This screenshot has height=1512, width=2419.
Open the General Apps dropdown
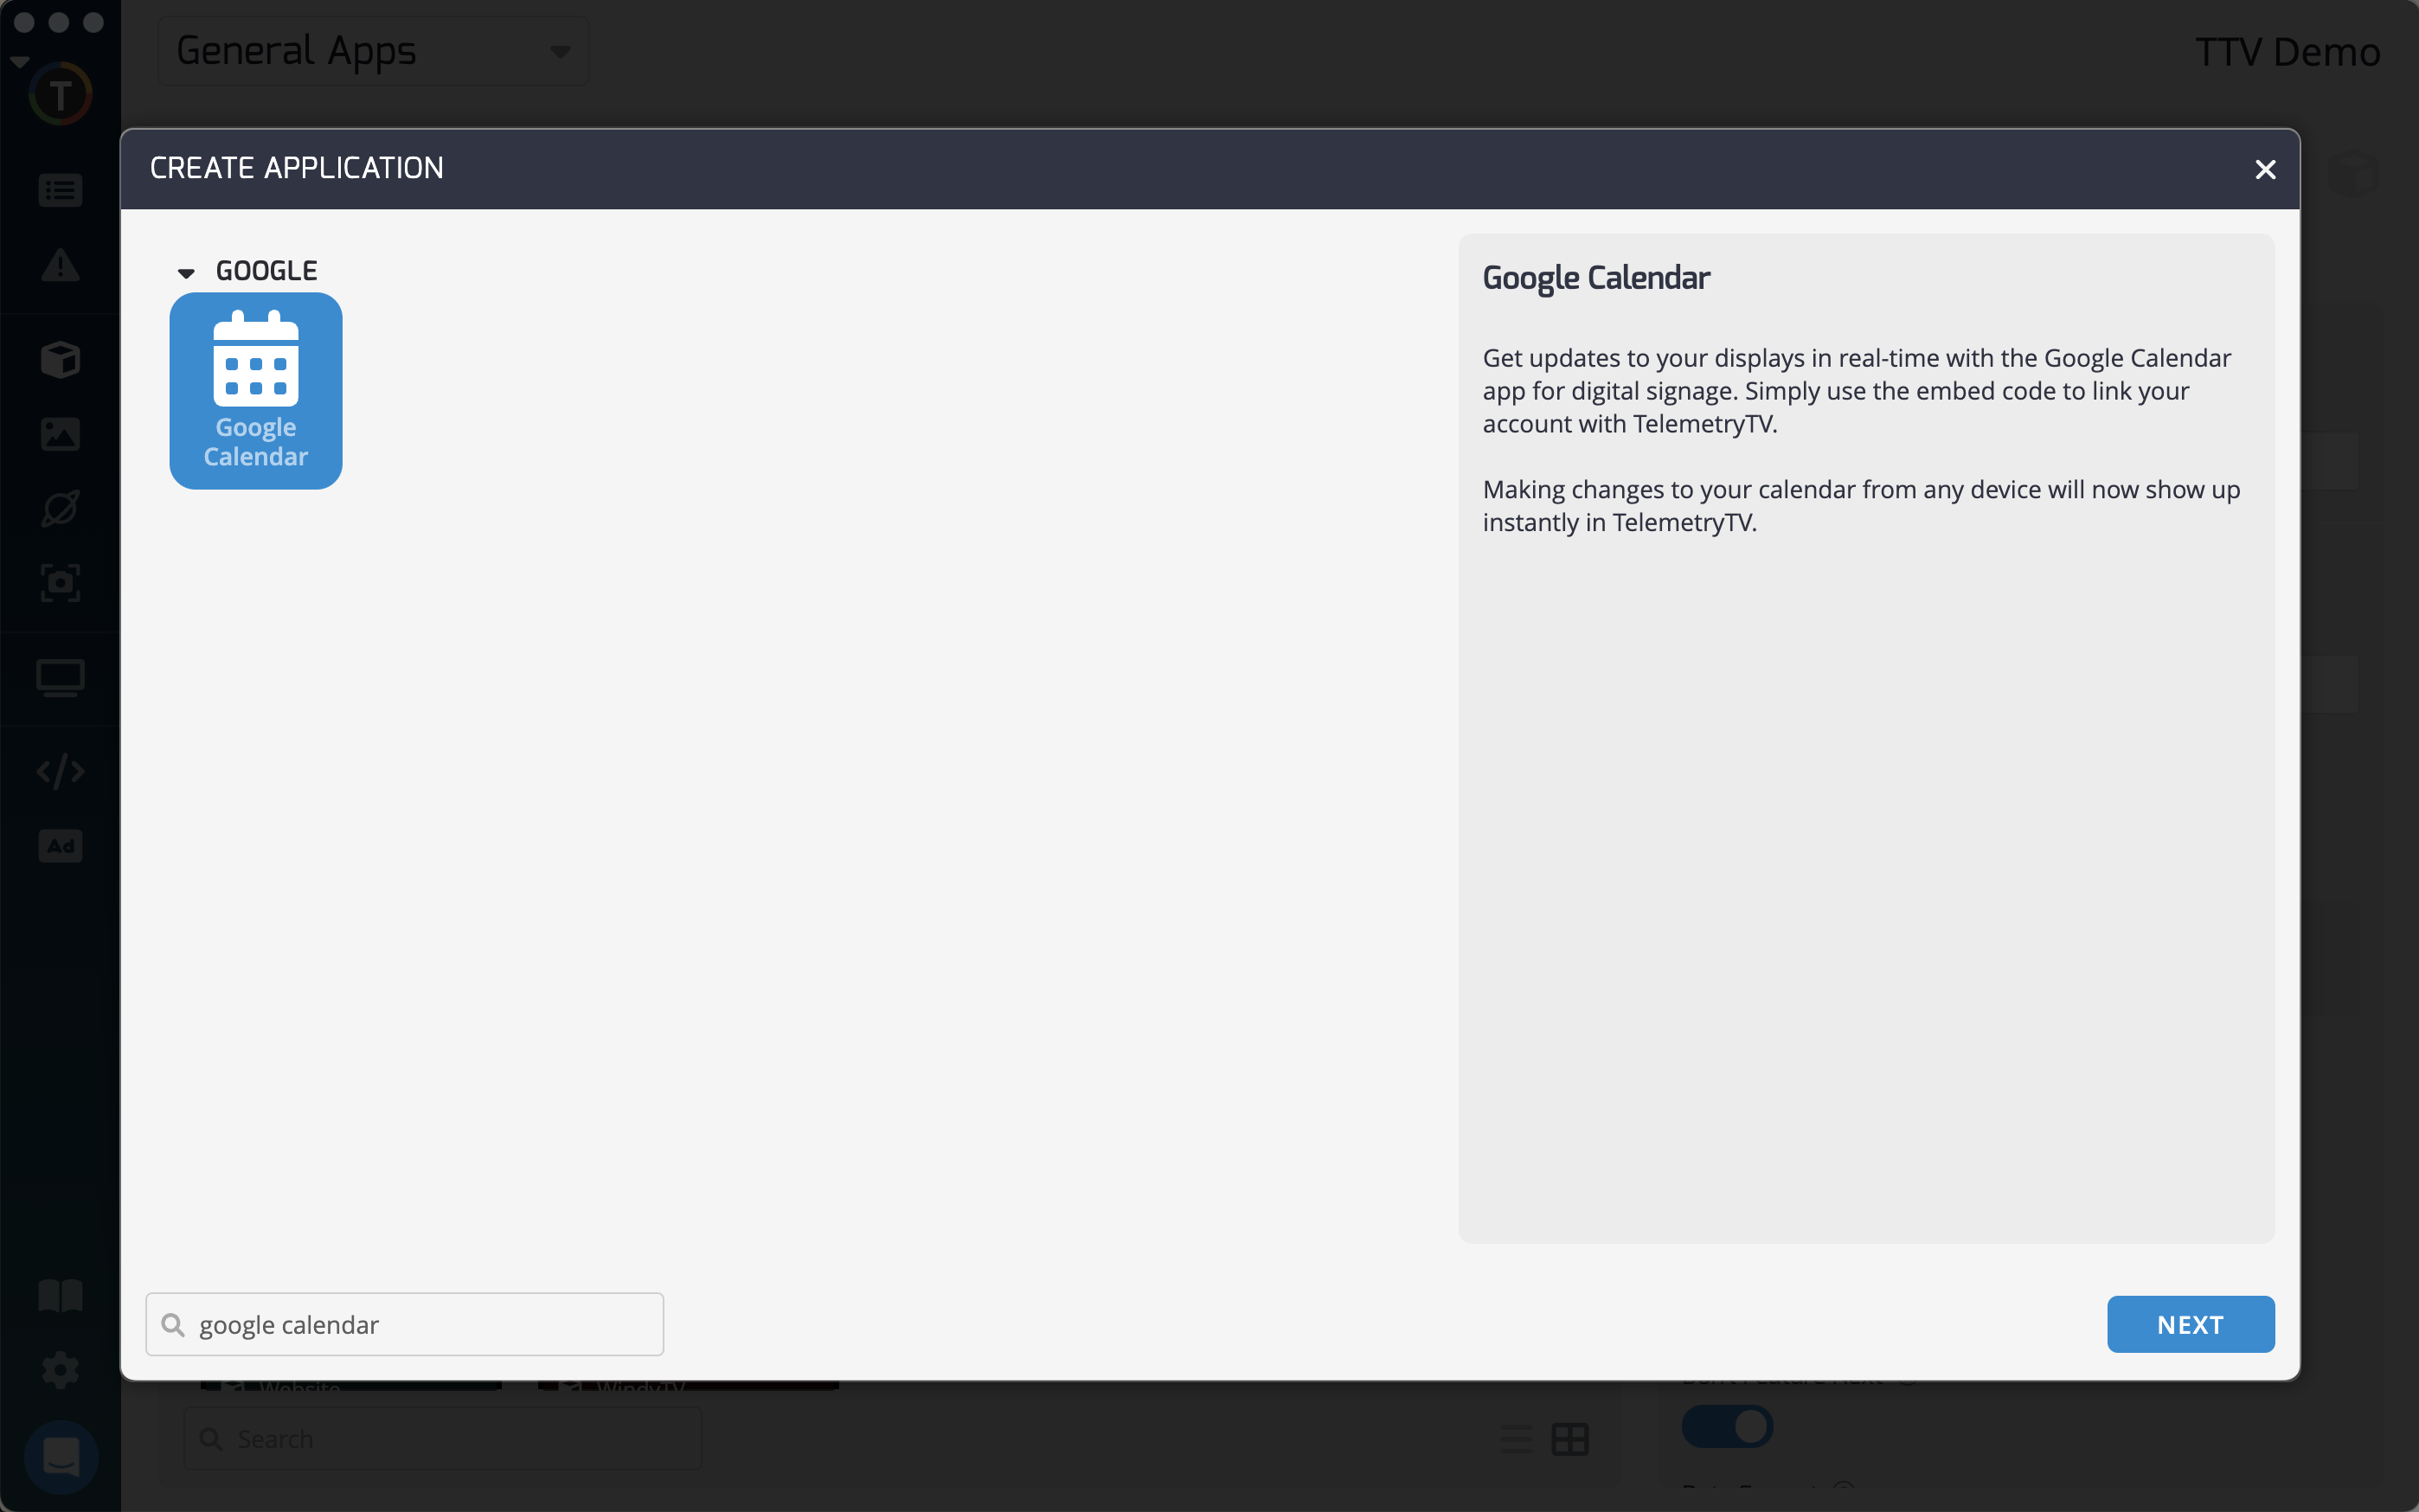[373, 51]
